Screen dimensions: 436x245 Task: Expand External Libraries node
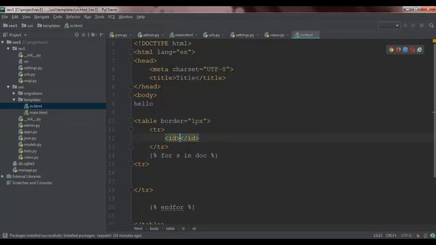tap(3, 176)
